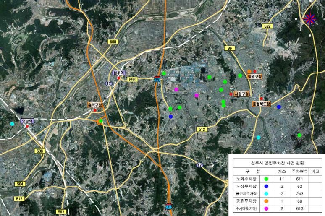
Task: Click the Route 1 expressway shield at bottom
Action: click(x=169, y=207)
